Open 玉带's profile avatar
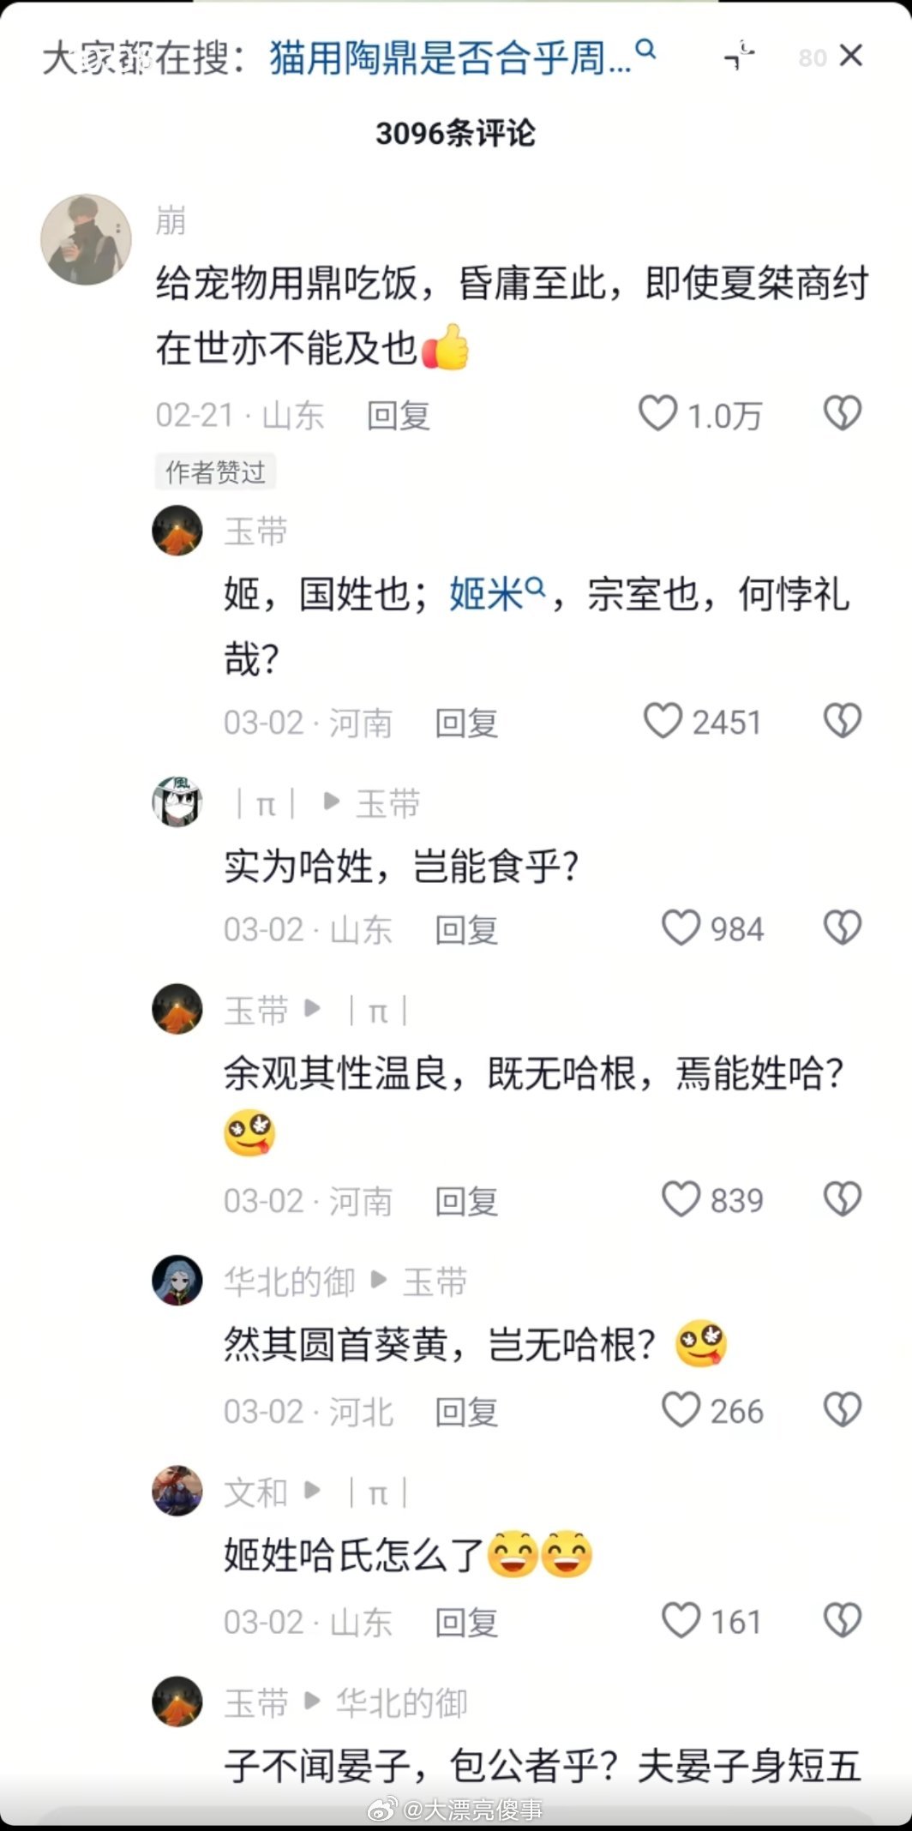This screenshot has height=1831, width=912. pos(177,531)
